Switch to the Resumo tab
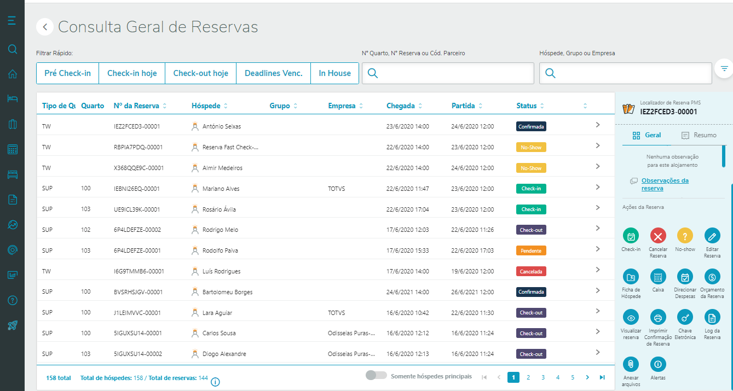This screenshot has width=733, height=391. tap(699, 135)
